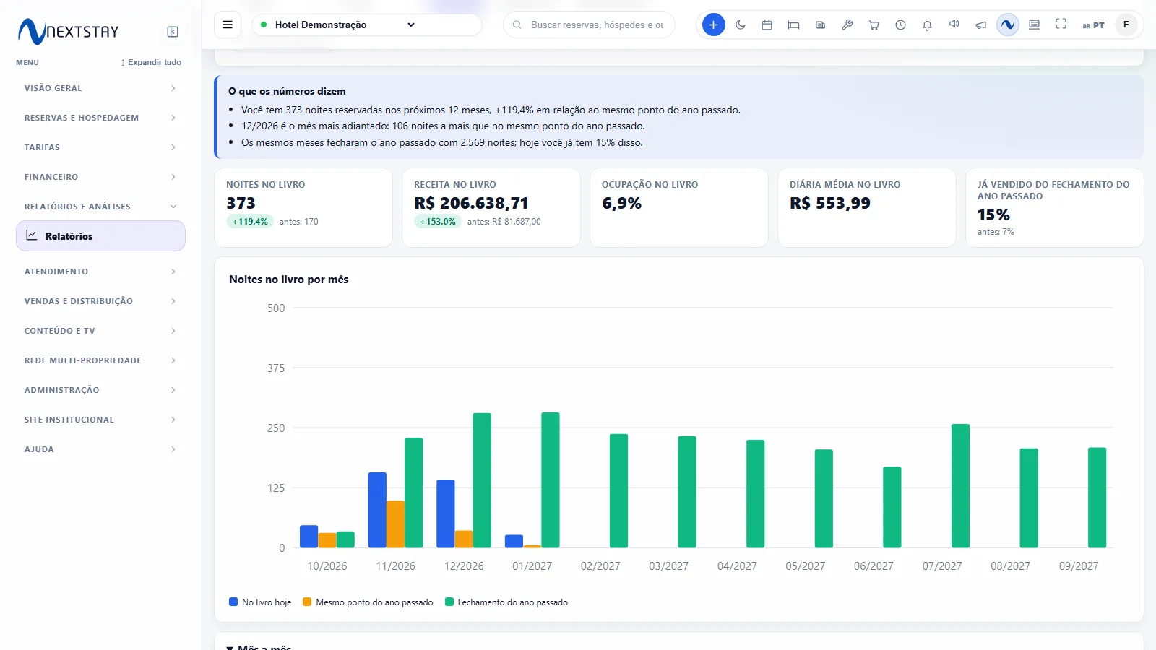The image size is (1156, 650).
Task: Click the 12/2026 blue bar in chart
Action: click(x=446, y=513)
